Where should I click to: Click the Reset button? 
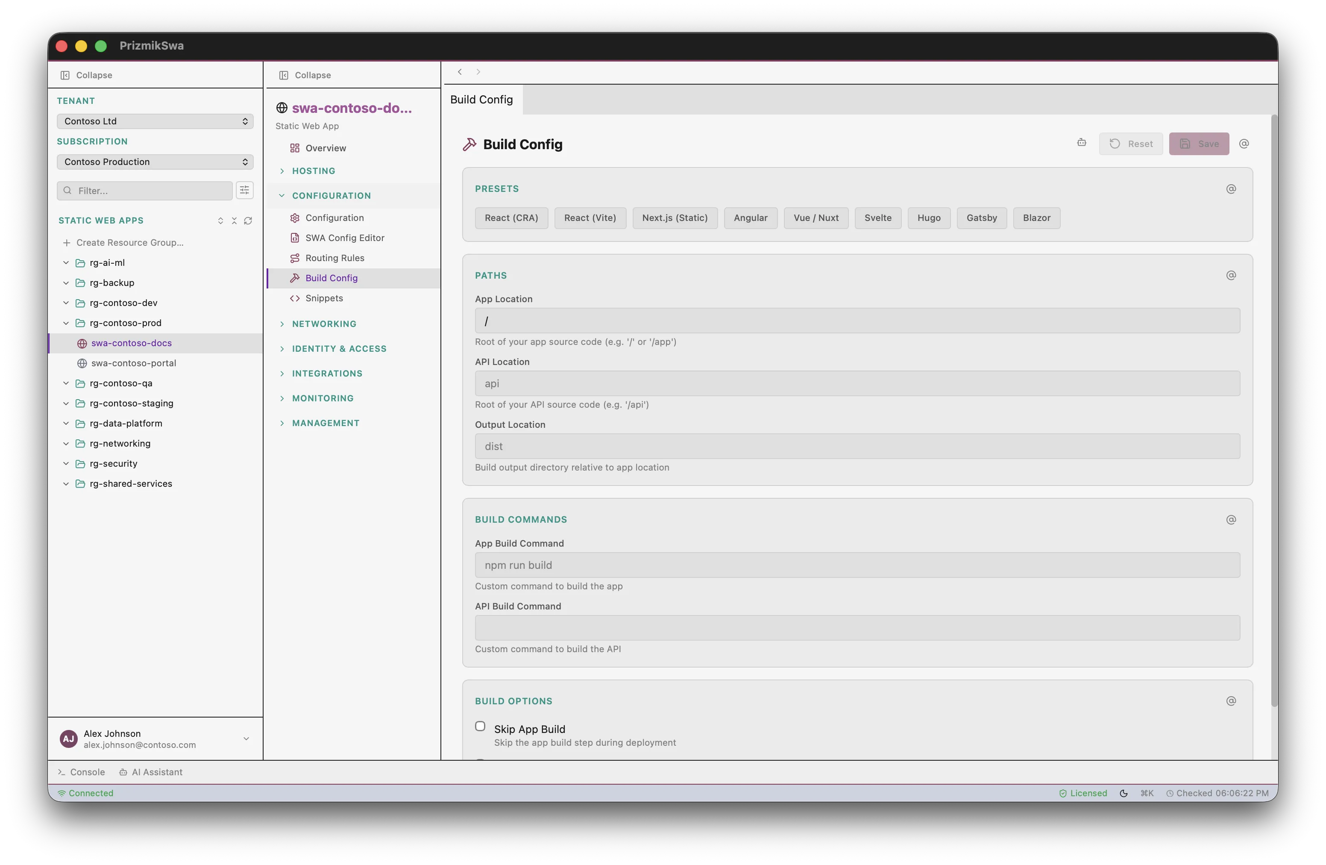point(1131,143)
